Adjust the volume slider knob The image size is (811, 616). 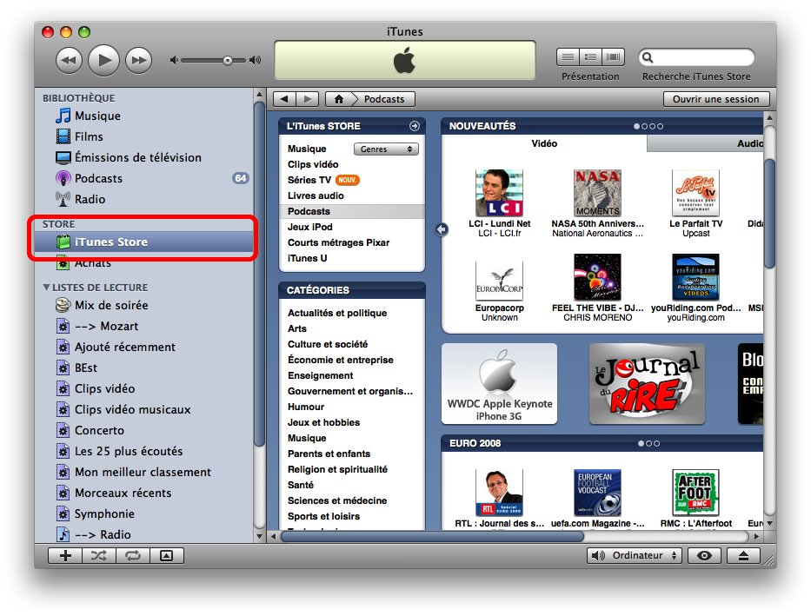228,61
